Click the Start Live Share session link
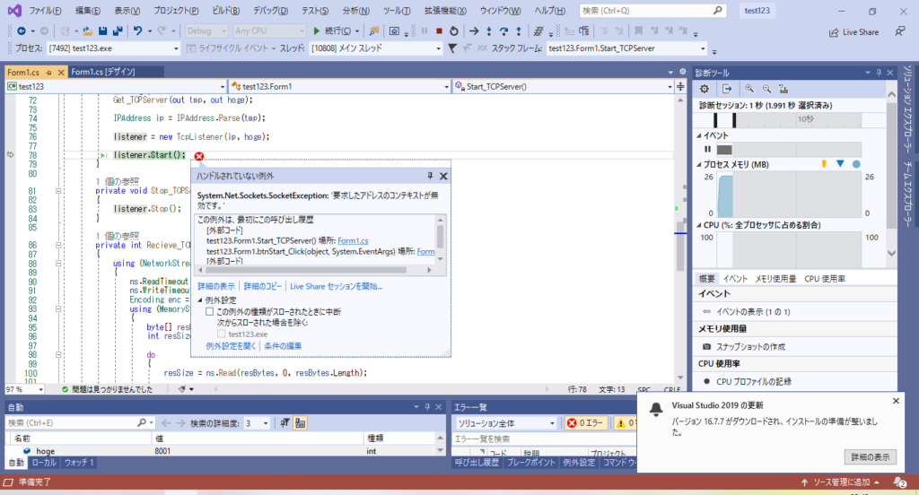This screenshot has width=919, height=495. (x=336, y=286)
